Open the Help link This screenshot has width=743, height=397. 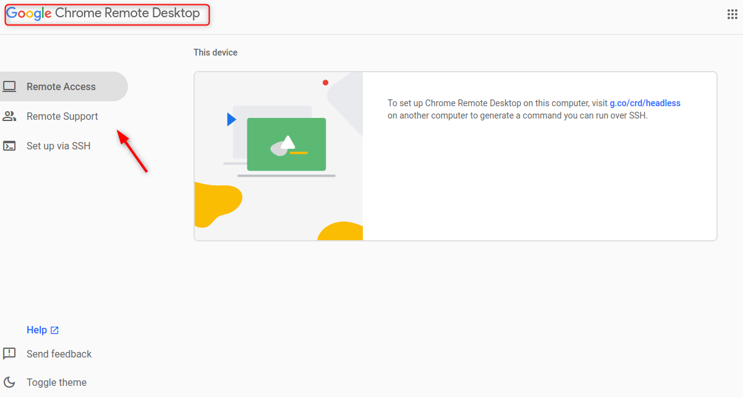35,330
